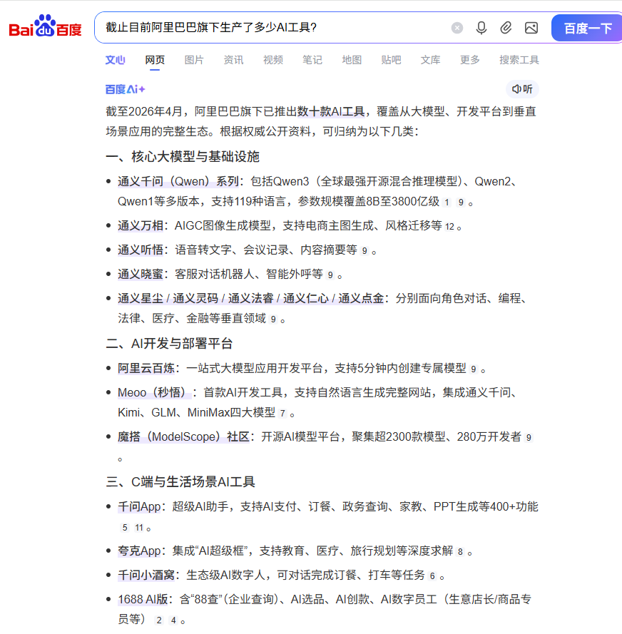Screen dimensions: 622x634
Task: Switch to the 图片 tab
Action: (x=194, y=60)
